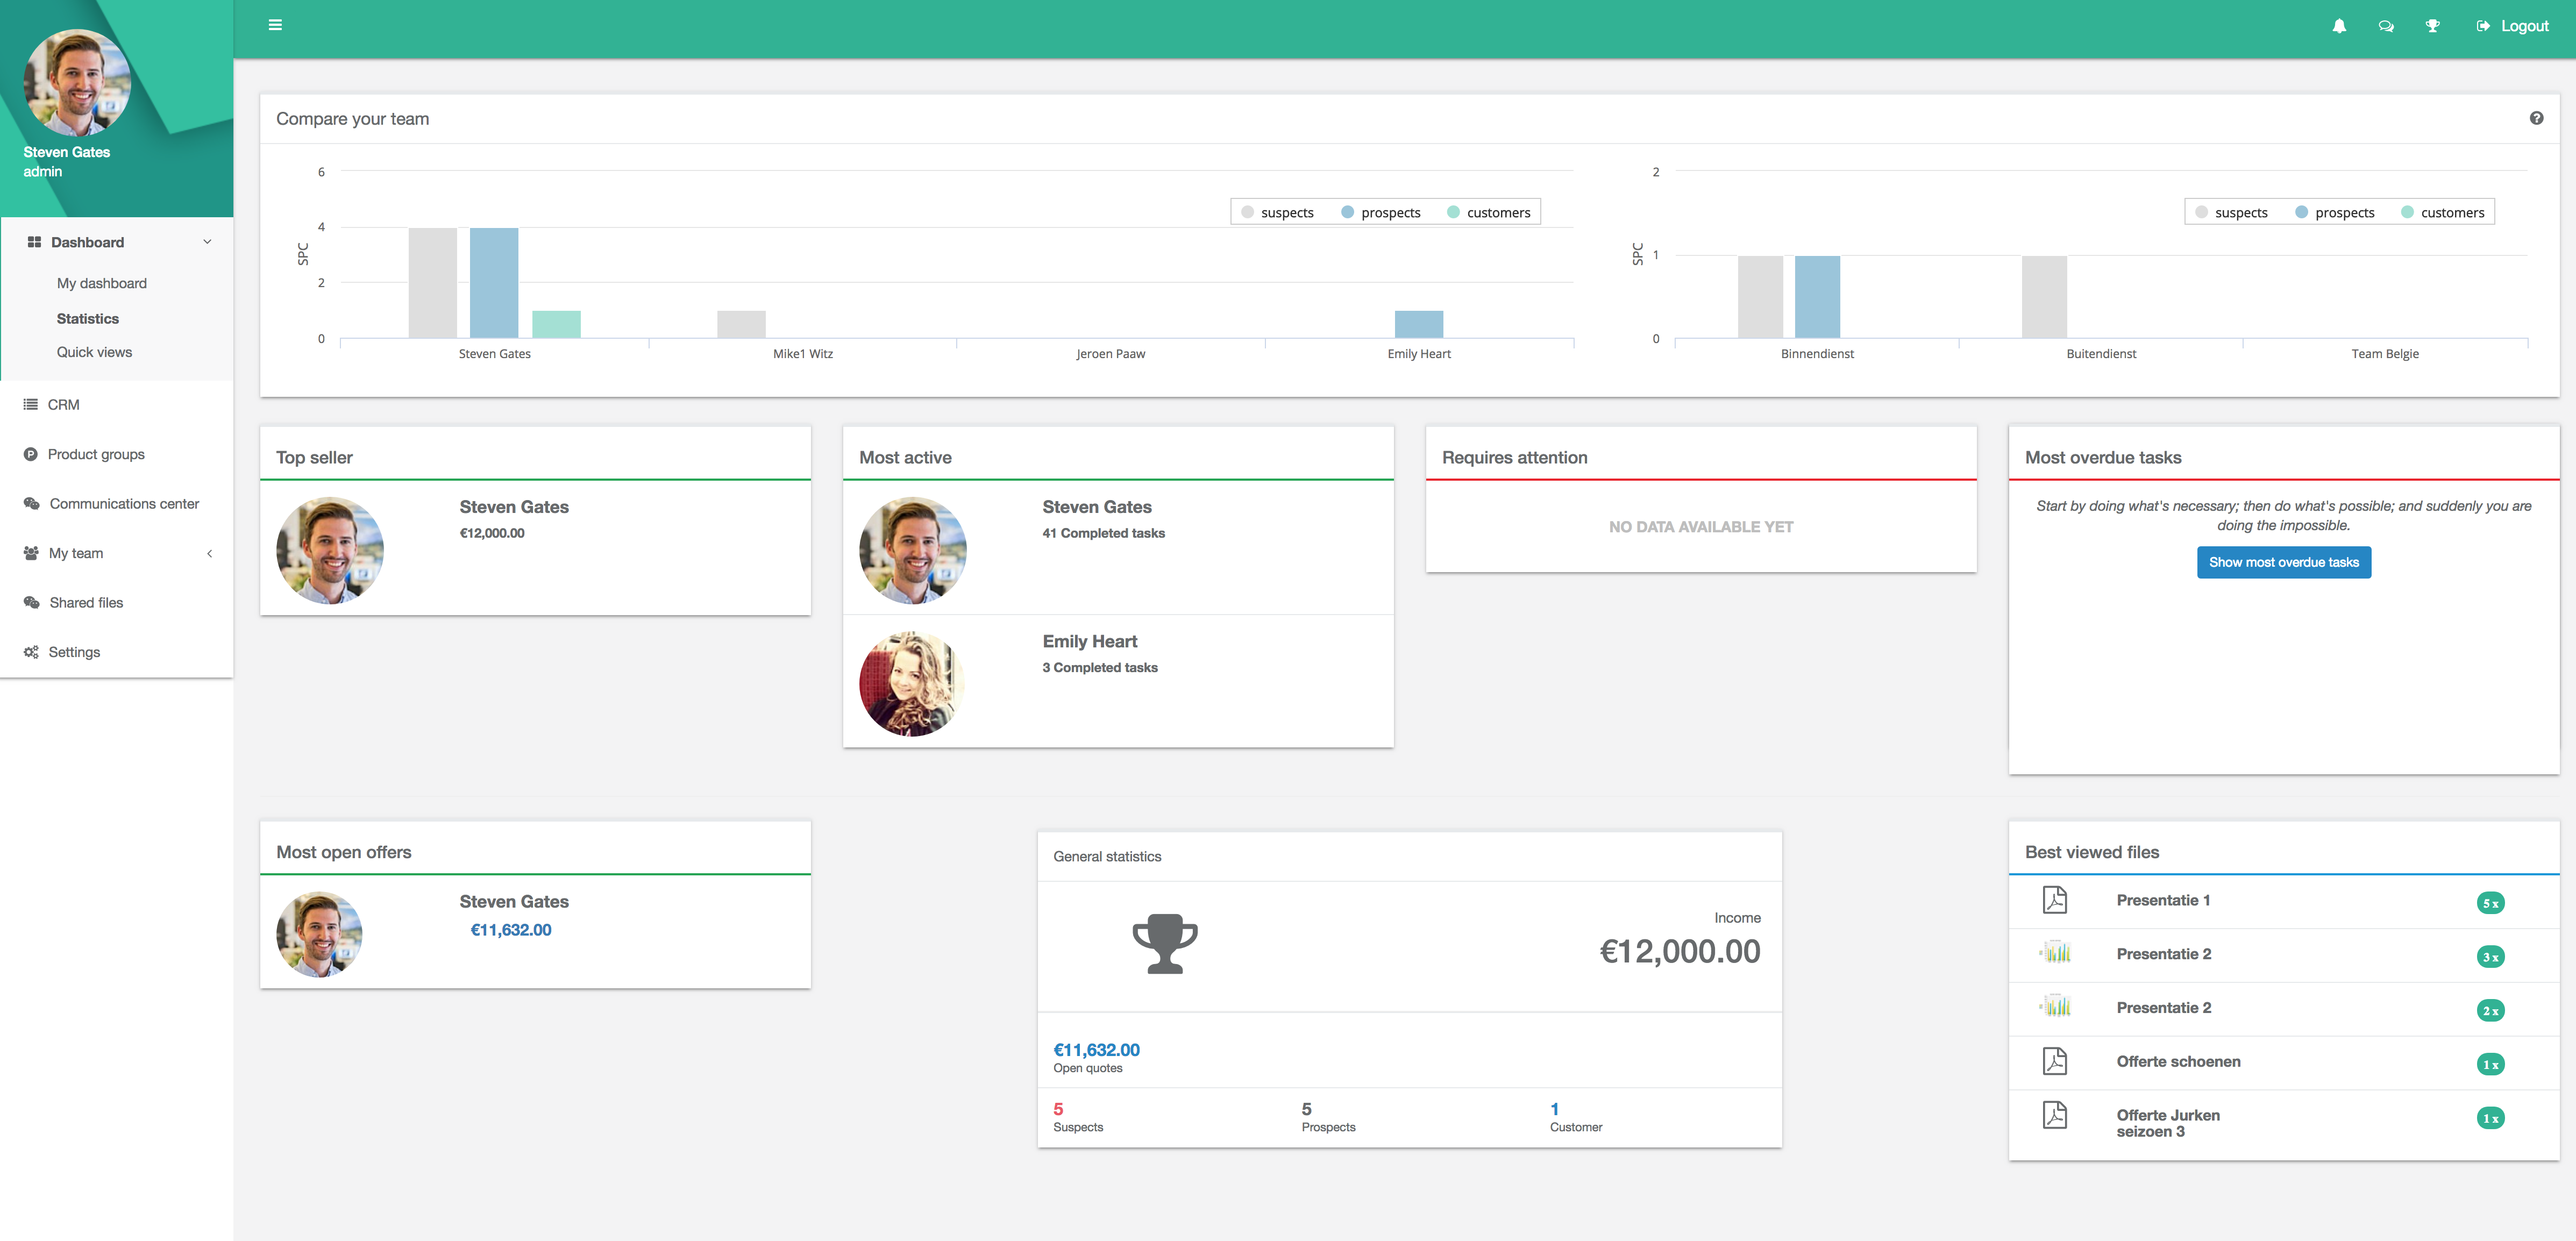Image resolution: width=2576 pixels, height=1241 pixels.
Task: Click the Settings gears icon in sidebar
Action: tap(31, 652)
